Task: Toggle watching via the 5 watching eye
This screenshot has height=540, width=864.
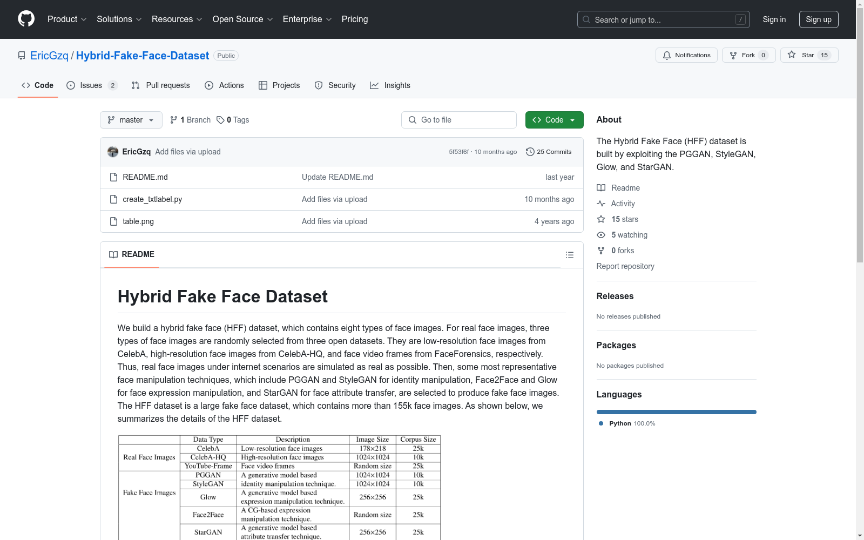Action: [601, 235]
